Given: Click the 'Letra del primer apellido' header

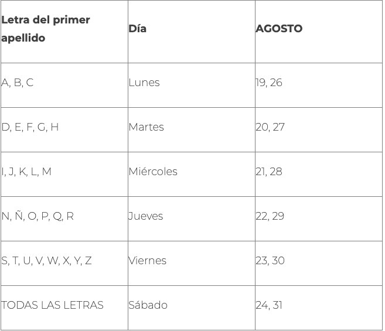Looking at the screenshot, I should (64, 32).
